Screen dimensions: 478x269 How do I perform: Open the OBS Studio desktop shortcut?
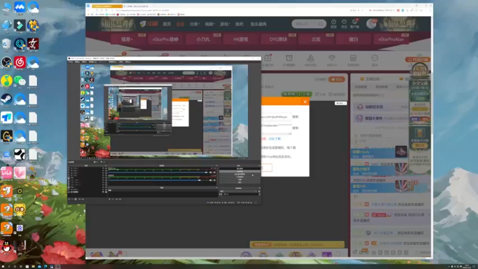point(7,62)
